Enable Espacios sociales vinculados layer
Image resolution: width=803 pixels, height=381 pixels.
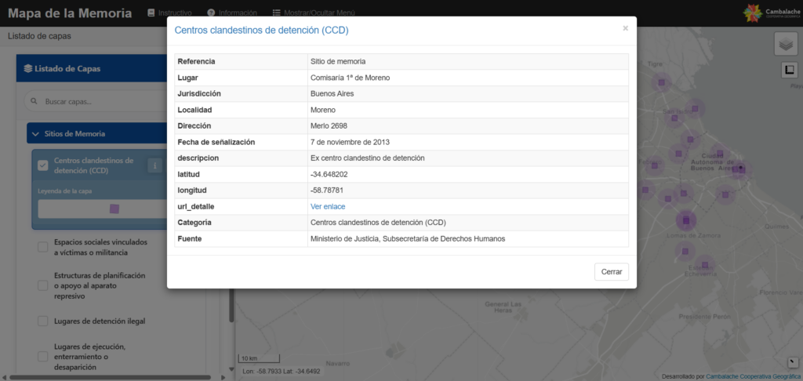point(44,248)
